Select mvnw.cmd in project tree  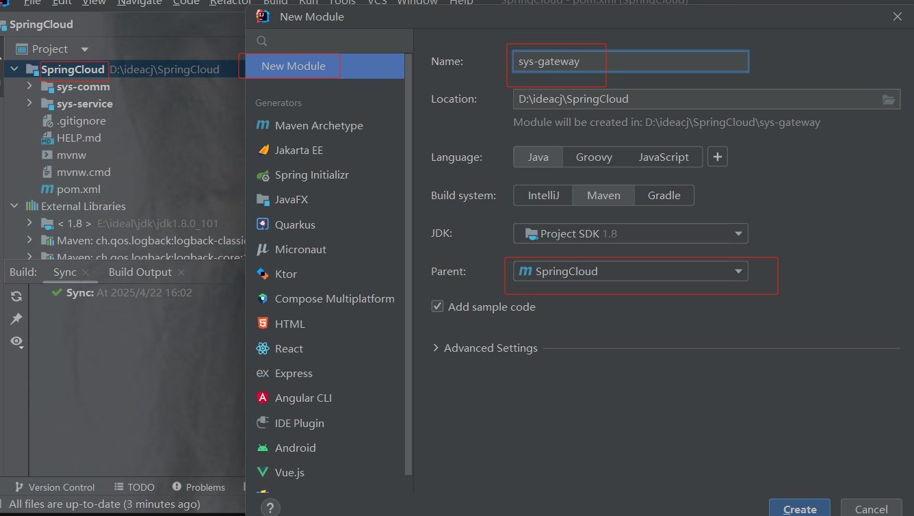pyautogui.click(x=76, y=172)
